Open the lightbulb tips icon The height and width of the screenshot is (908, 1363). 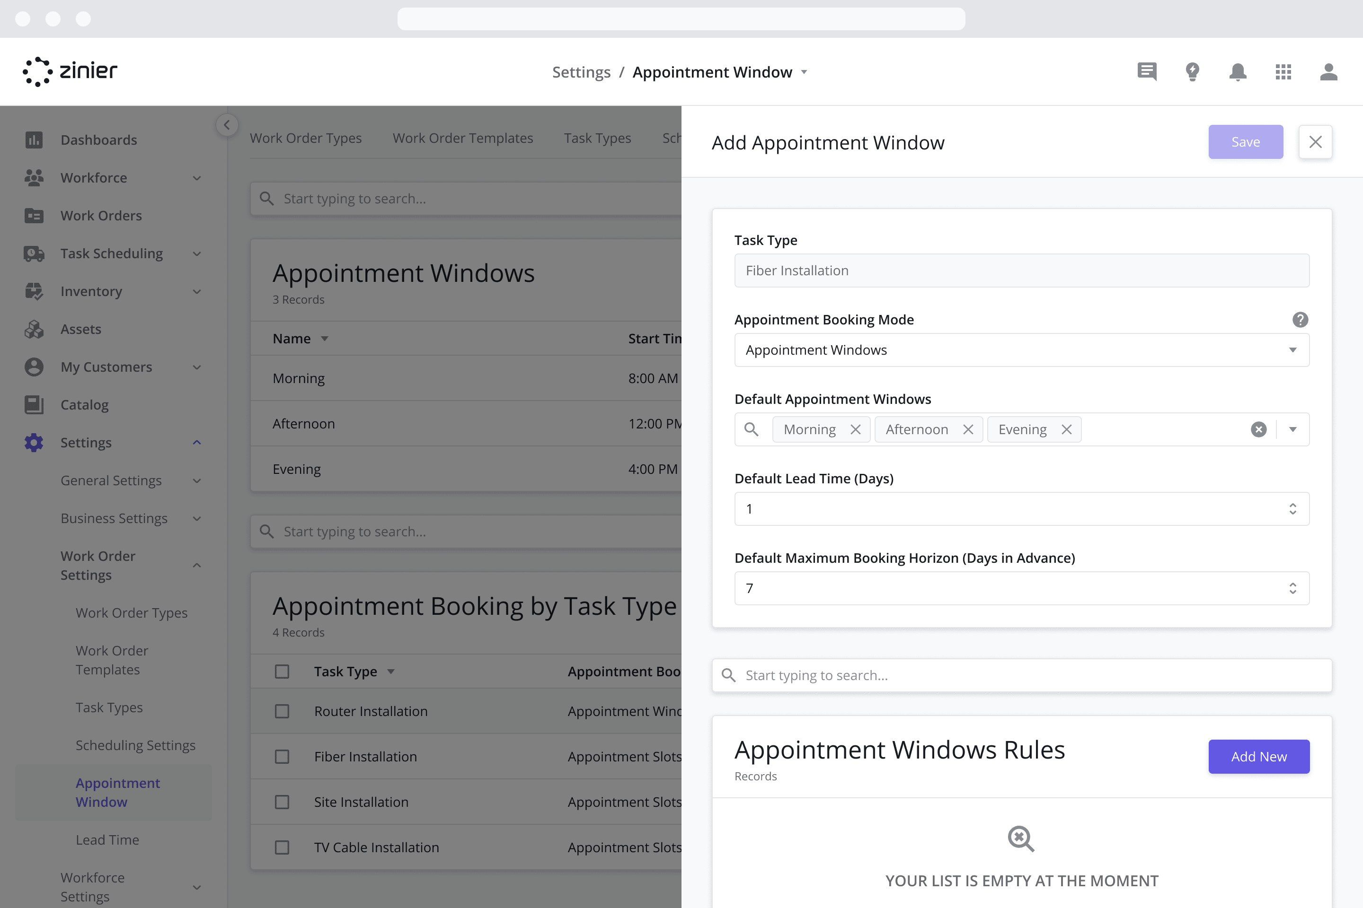tap(1192, 72)
